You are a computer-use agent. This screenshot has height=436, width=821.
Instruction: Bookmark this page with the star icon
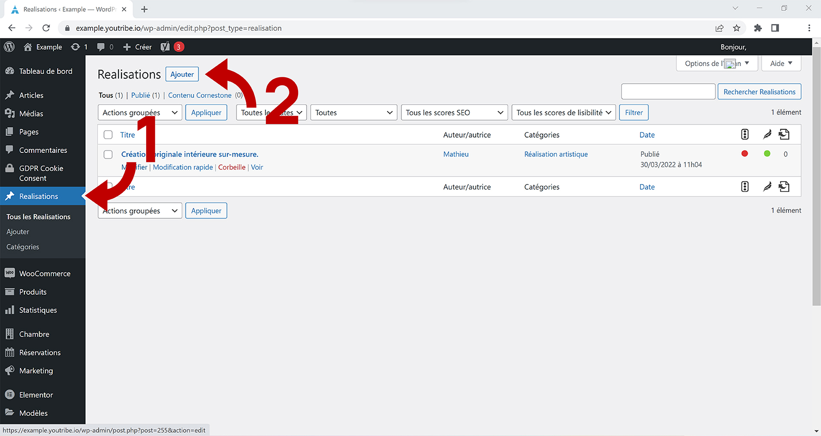[736, 28]
